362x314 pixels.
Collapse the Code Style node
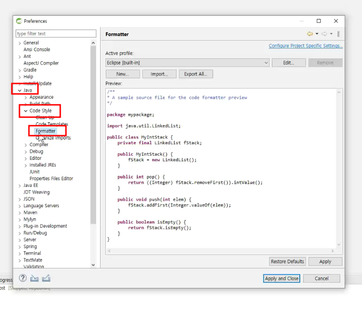(x=26, y=111)
